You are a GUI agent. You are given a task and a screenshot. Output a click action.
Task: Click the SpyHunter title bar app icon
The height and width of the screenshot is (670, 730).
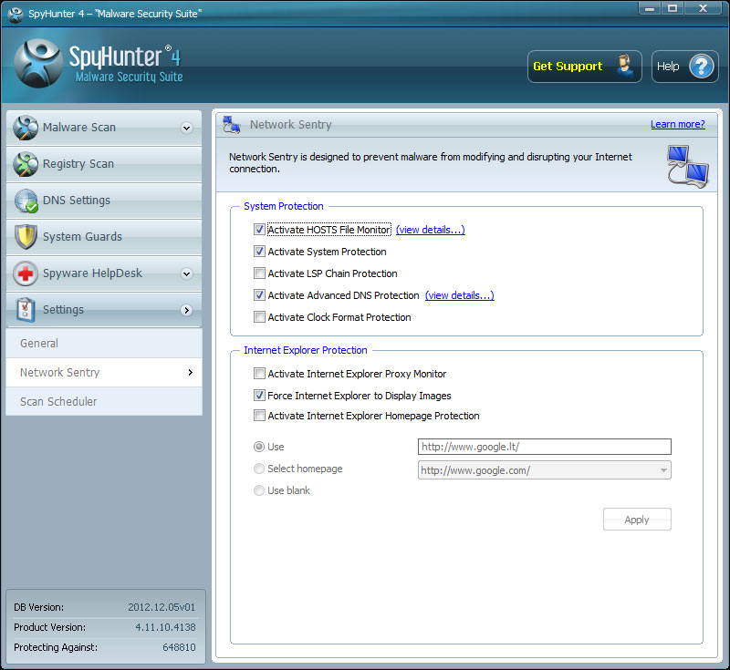pyautogui.click(x=16, y=14)
